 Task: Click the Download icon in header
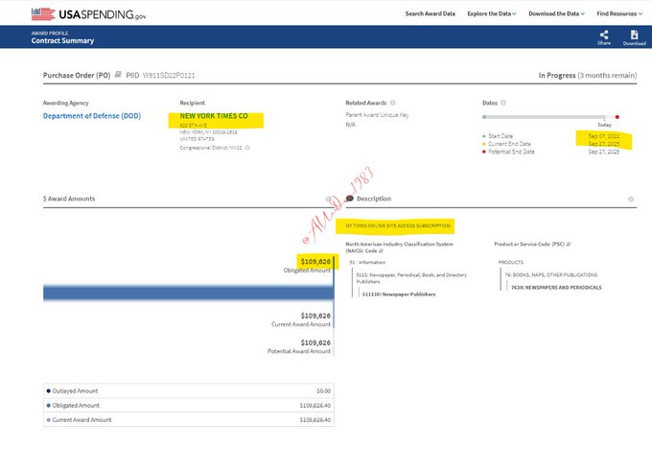(x=634, y=35)
